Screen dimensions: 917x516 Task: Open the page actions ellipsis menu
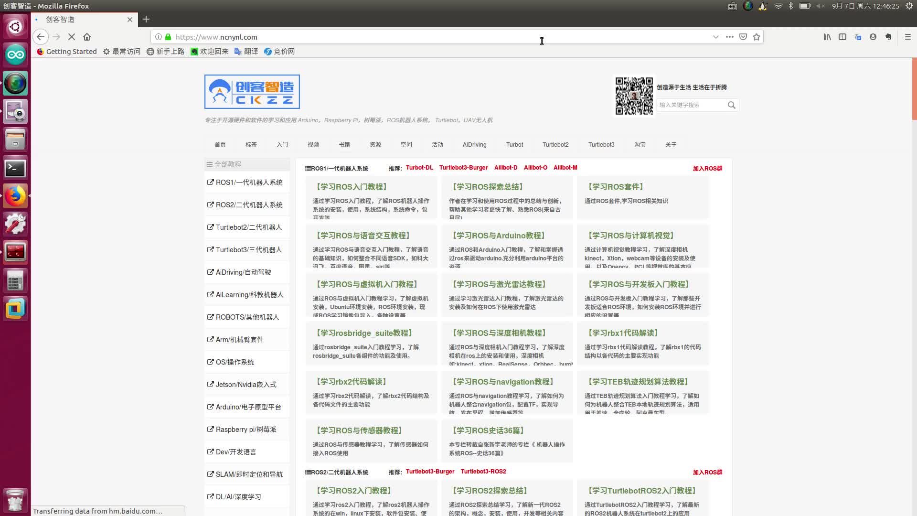point(729,37)
